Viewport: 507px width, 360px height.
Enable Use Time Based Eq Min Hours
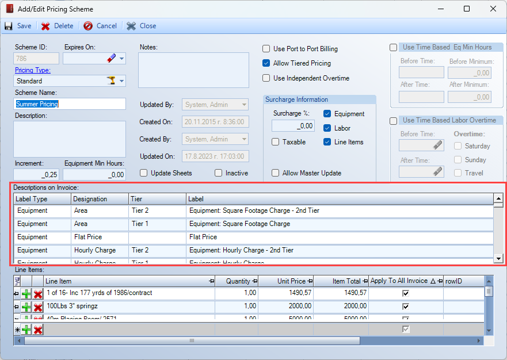pos(393,48)
